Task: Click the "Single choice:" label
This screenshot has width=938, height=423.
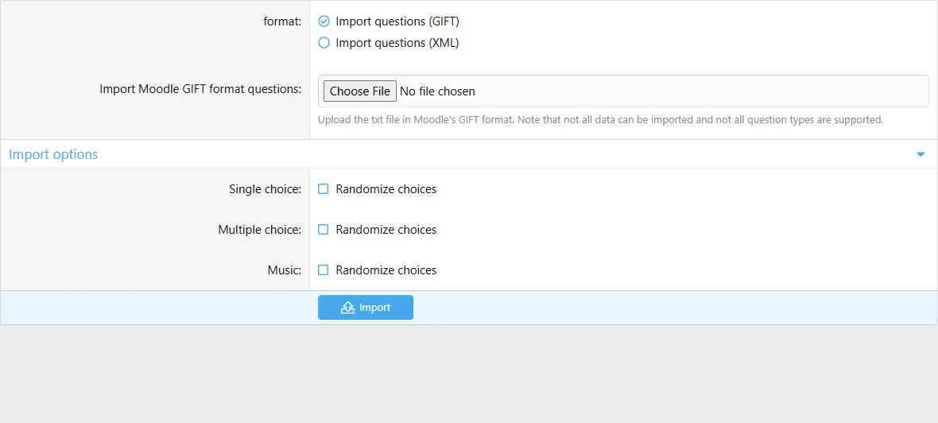Action: click(x=265, y=189)
